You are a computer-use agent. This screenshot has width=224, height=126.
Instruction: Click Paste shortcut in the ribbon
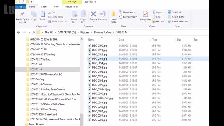(x=57, y=21)
